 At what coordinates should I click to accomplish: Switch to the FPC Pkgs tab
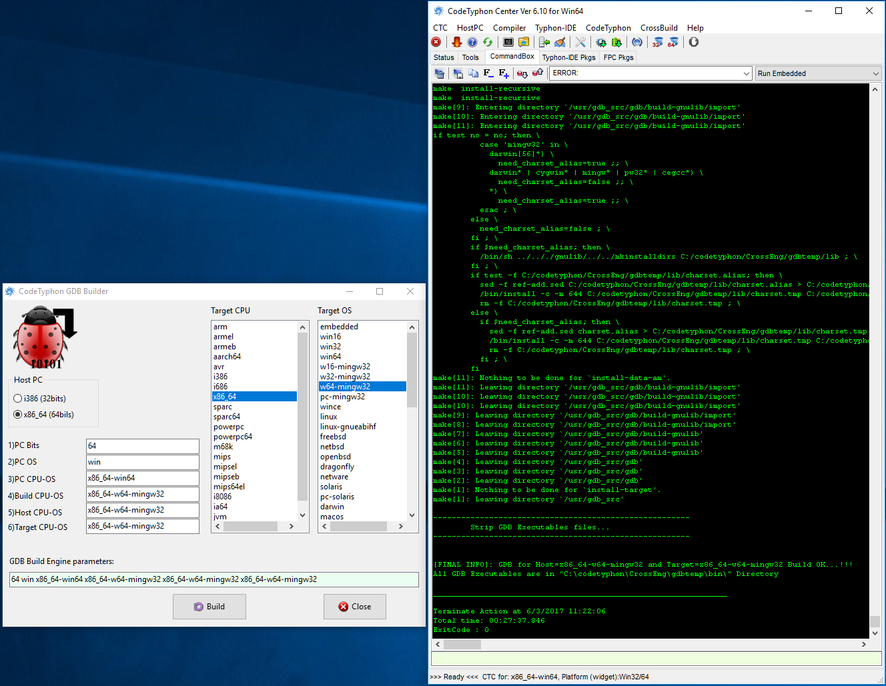click(x=618, y=57)
